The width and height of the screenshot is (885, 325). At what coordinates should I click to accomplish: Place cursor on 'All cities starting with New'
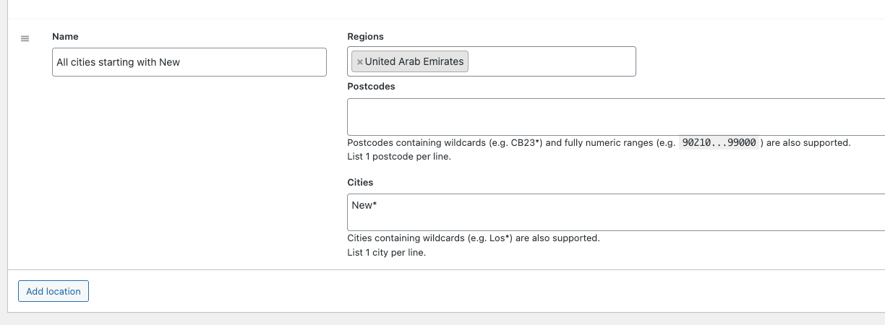click(118, 62)
